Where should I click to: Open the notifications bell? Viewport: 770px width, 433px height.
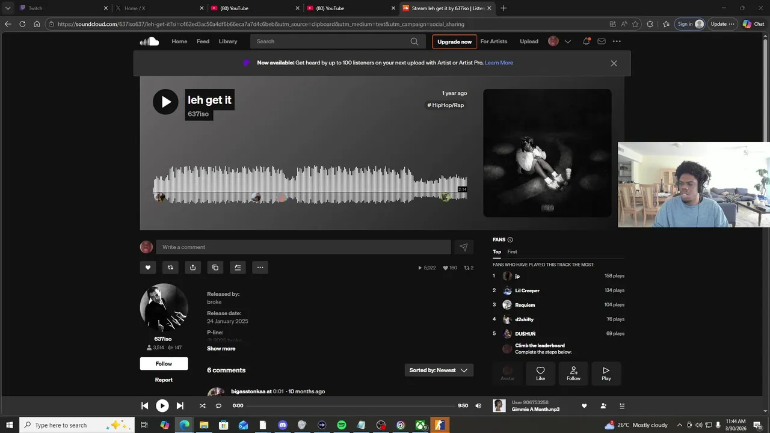(586, 41)
